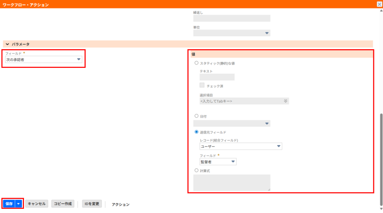Click inside the 計算式 text area
Image resolution: width=383 pixels, height=213 pixels.
(232, 183)
